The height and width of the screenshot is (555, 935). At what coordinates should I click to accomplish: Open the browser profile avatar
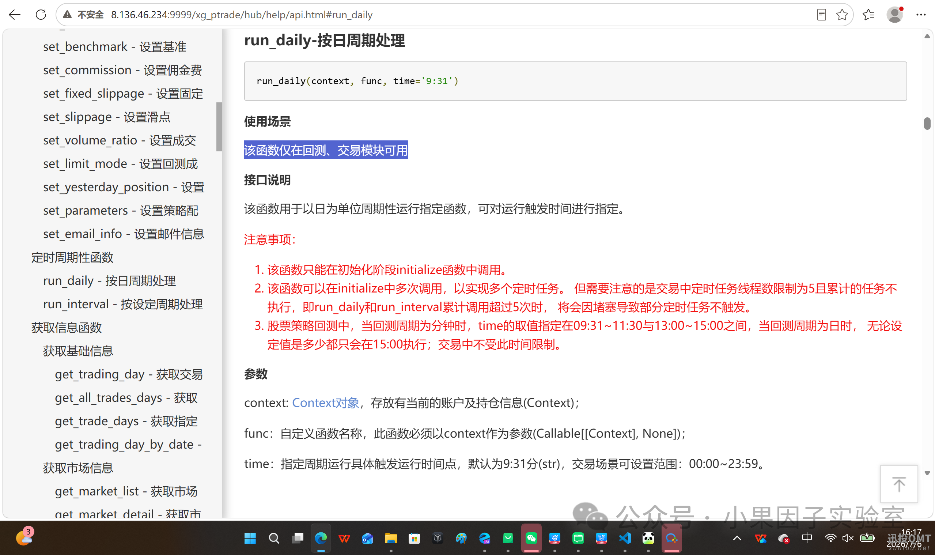click(x=895, y=15)
